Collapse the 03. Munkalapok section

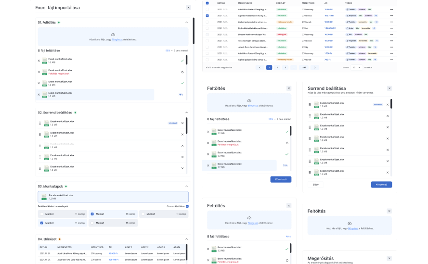[x=186, y=186]
